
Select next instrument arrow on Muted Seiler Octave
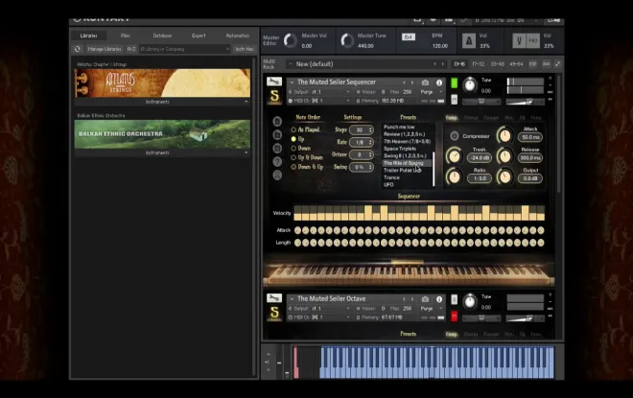pyautogui.click(x=412, y=299)
